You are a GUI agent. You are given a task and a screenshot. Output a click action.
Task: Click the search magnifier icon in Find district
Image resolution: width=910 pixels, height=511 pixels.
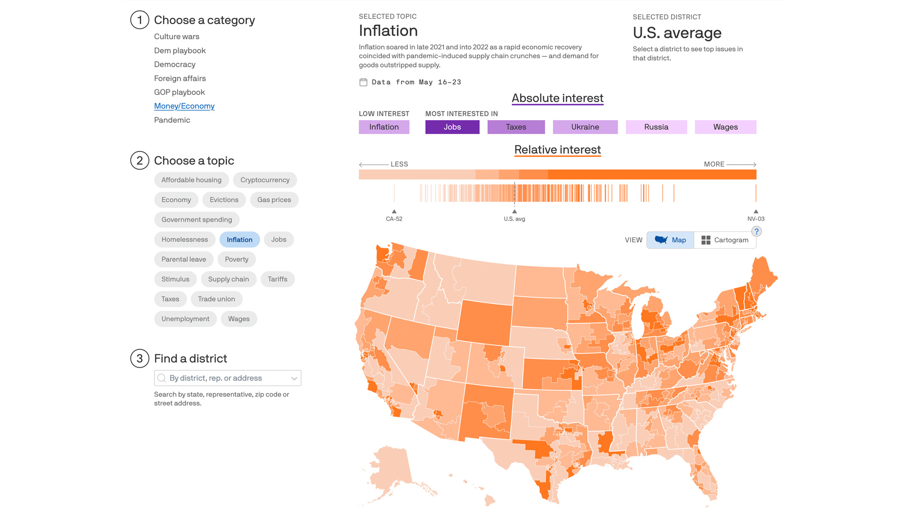(162, 378)
